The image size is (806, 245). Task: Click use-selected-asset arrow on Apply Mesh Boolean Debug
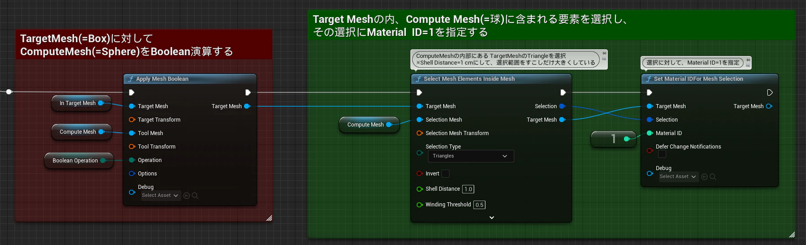[187, 196]
